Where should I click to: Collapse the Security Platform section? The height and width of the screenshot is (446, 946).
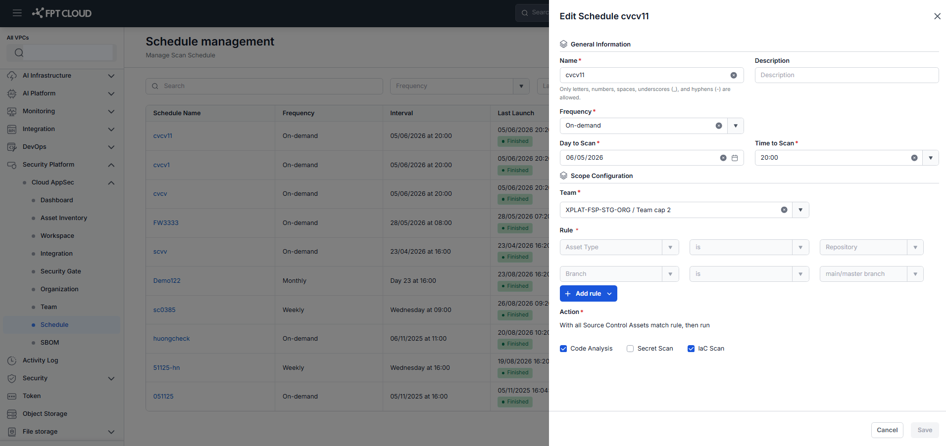coord(111,165)
